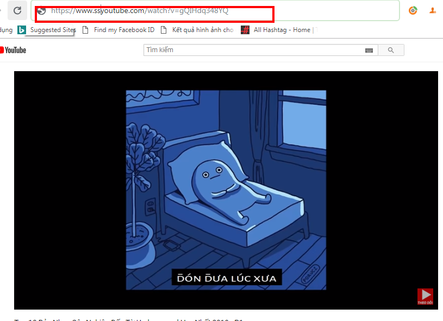Click the globe site info icon
Screen dimensions: 443x321
point(41,11)
